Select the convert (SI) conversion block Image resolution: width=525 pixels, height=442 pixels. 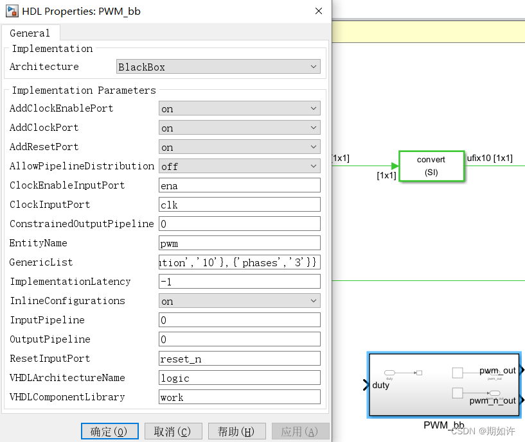431,166
